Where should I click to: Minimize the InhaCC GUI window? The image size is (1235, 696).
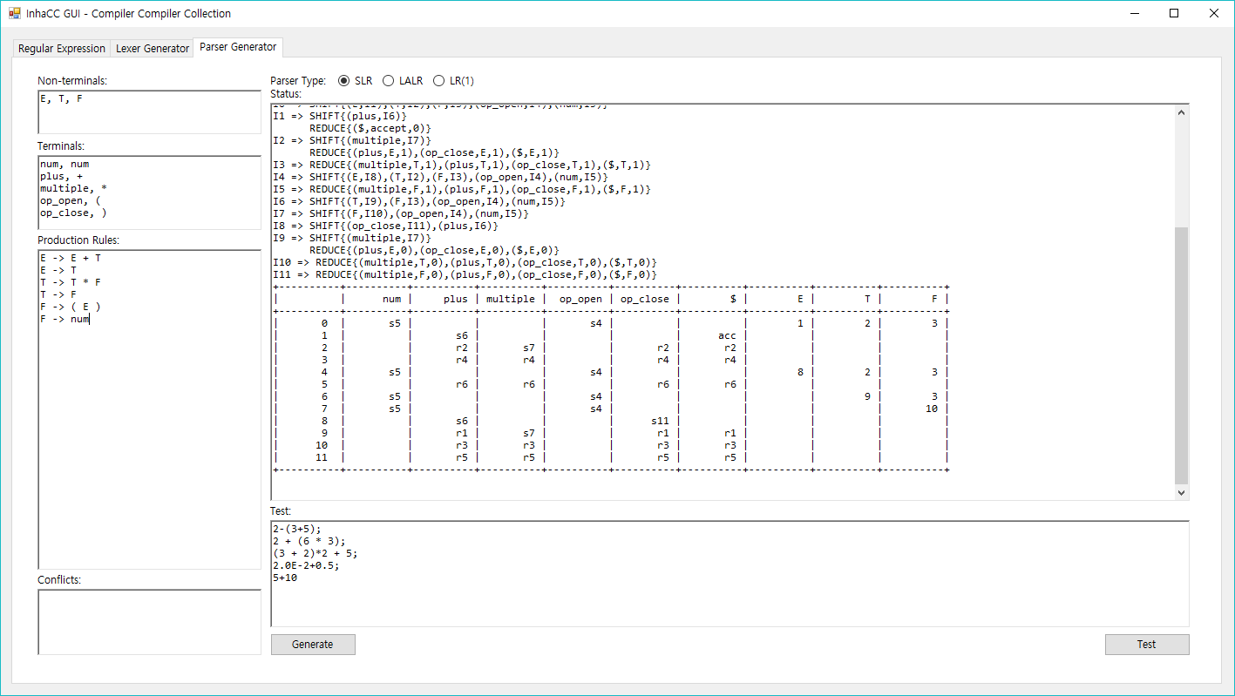coord(1135,13)
